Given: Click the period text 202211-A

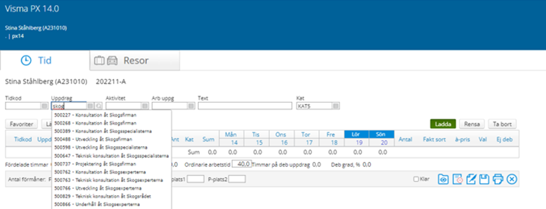Looking at the screenshot, I should (x=110, y=82).
